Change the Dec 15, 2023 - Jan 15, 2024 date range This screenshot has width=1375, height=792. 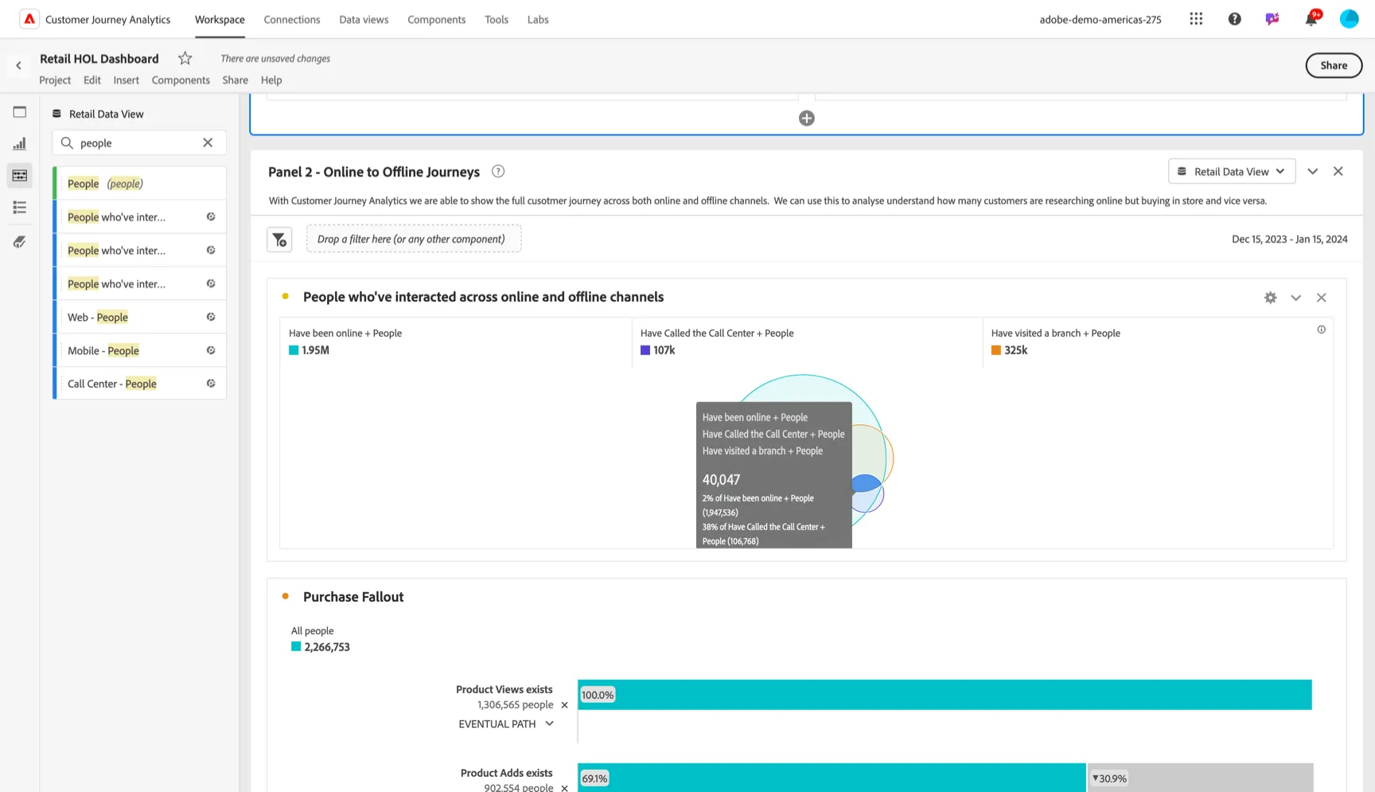coord(1289,239)
